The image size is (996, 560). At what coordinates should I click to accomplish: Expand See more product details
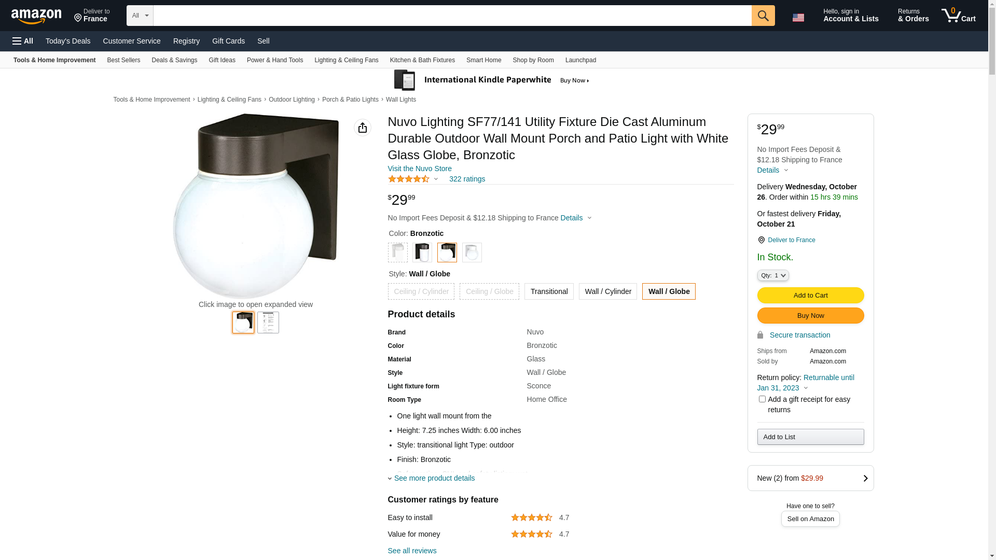434,478
